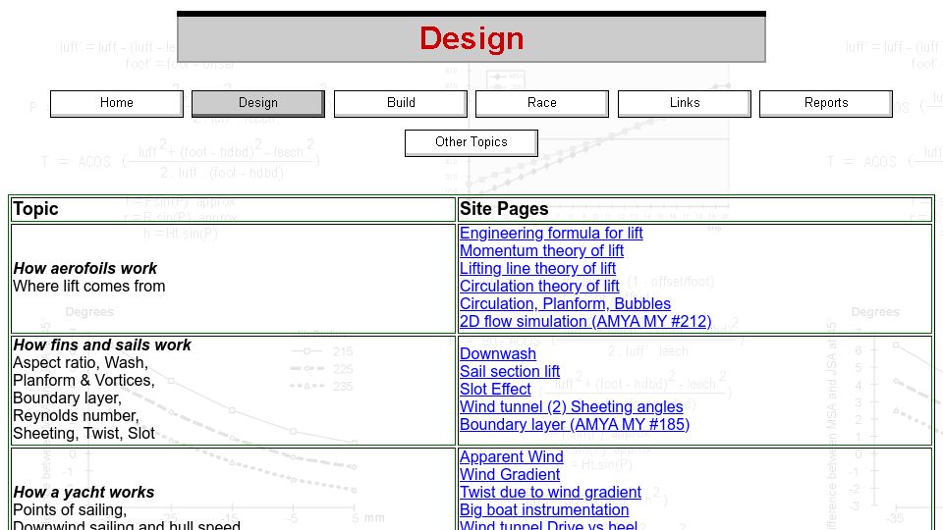Select the Points of sailing, text
The width and height of the screenshot is (943, 530).
pos(70,510)
